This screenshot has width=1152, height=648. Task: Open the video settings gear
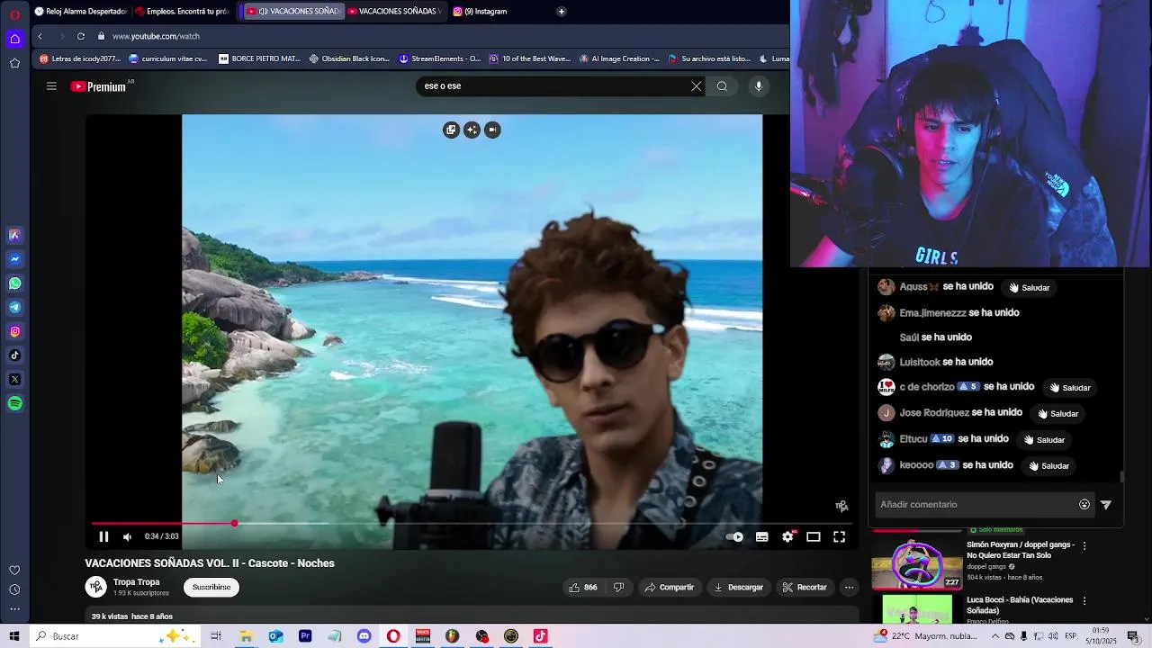[787, 536]
